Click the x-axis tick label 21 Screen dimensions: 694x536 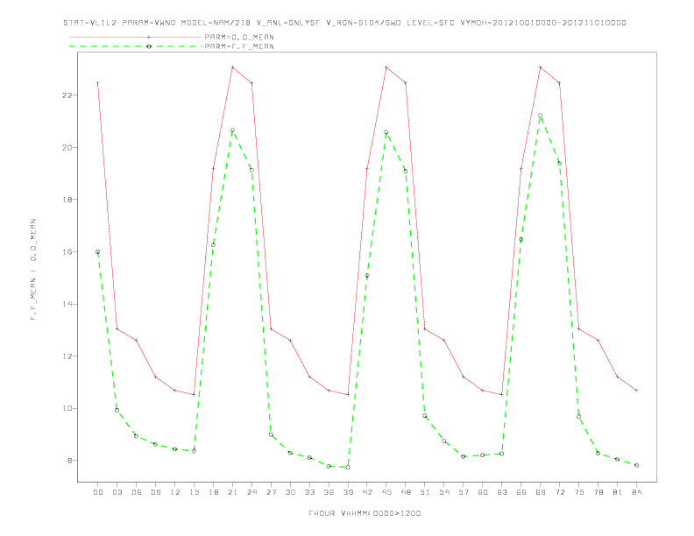click(232, 492)
